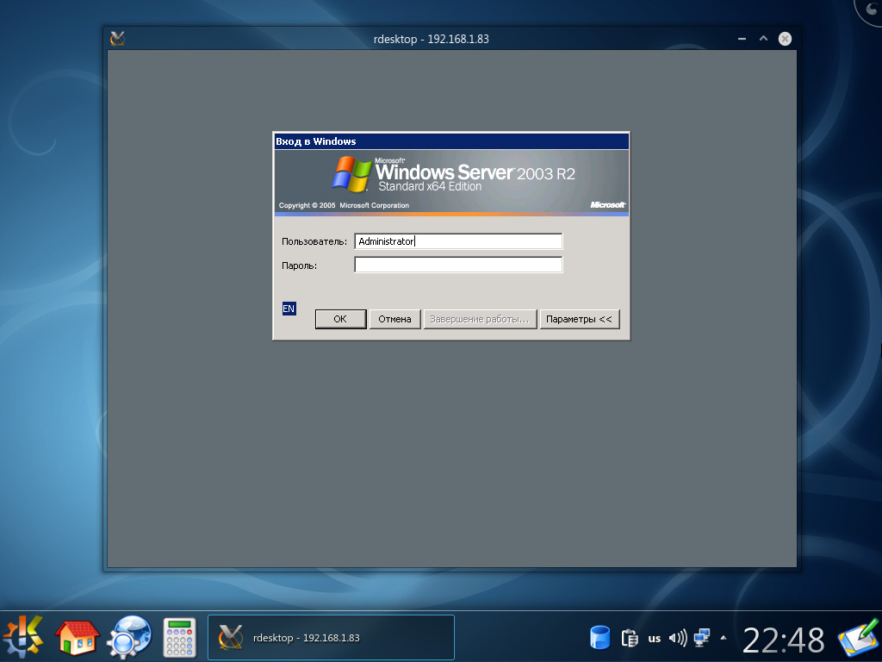Click the network connection tray icon

702,638
